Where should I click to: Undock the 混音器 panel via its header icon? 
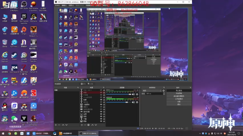tap(139, 88)
